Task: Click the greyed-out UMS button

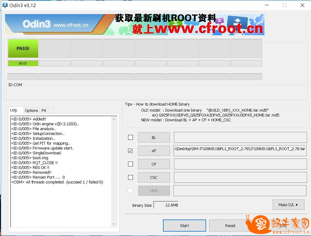Action: coord(154,191)
